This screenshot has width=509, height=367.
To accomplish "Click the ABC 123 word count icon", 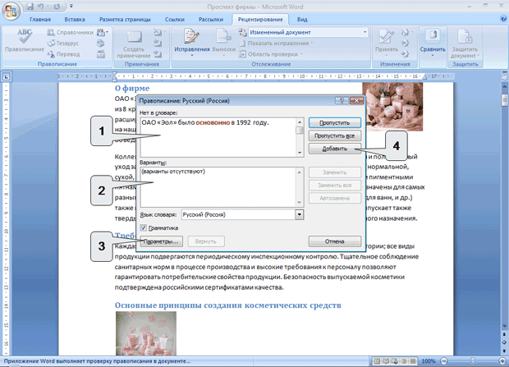I will coord(101,54).
